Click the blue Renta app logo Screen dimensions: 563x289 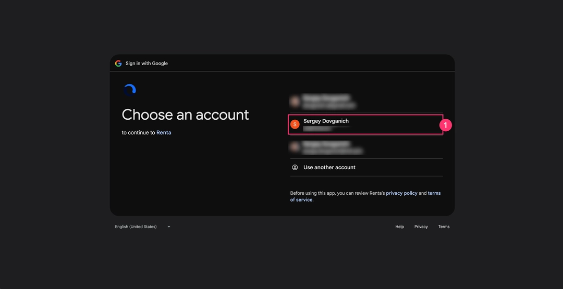tap(130, 90)
